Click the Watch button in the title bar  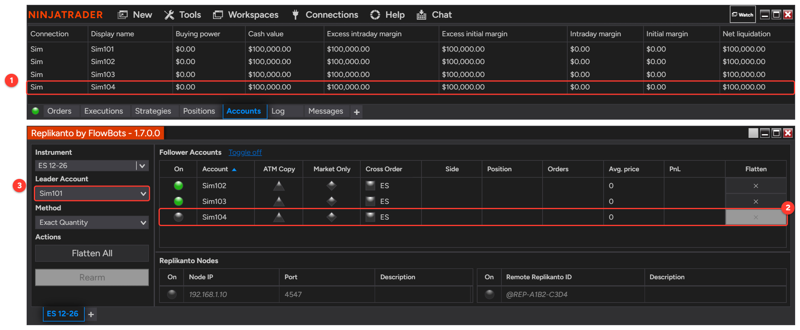(743, 15)
